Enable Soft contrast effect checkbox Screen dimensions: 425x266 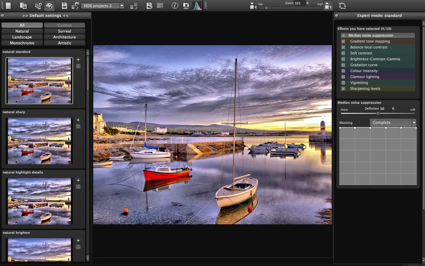(343, 53)
